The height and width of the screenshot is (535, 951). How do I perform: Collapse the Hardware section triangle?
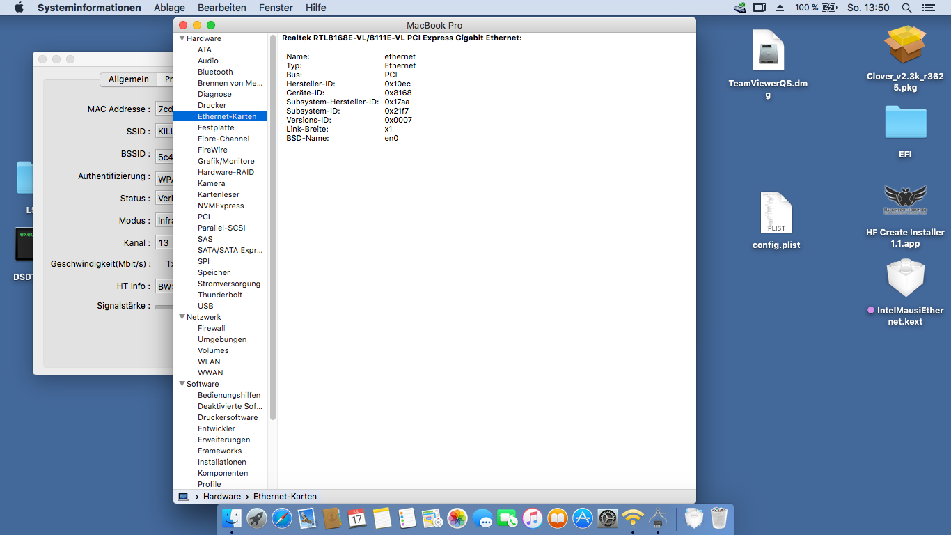click(x=182, y=38)
